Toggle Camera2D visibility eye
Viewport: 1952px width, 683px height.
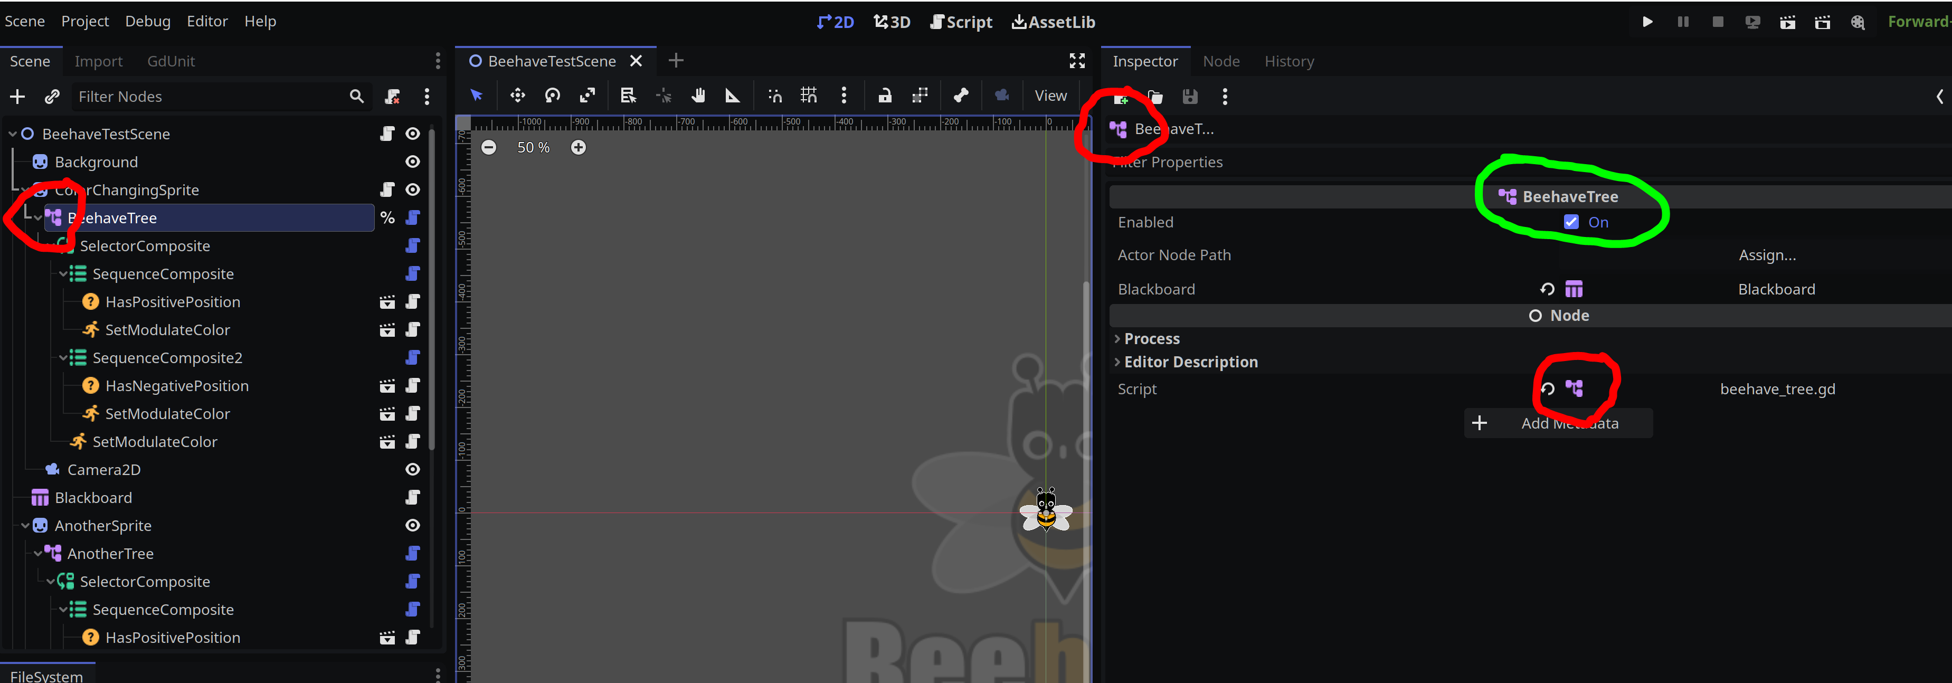pyautogui.click(x=412, y=470)
